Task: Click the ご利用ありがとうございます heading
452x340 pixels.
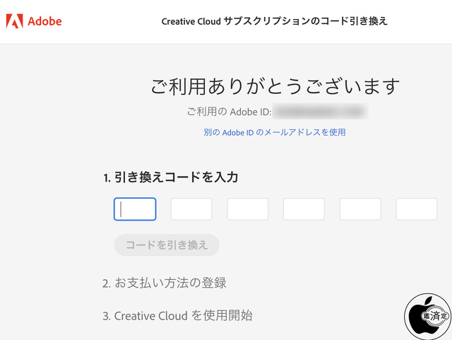Action: tap(275, 87)
